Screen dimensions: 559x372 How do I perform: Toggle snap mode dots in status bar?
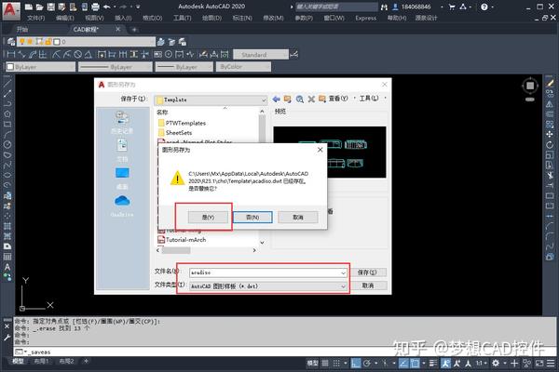336,363
